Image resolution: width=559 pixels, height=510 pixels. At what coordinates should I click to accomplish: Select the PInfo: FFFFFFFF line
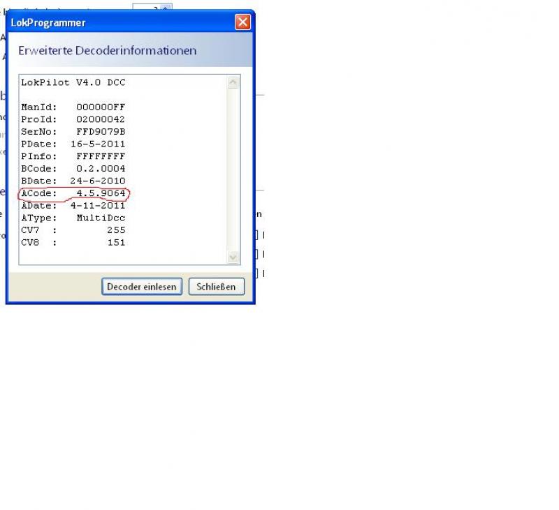click(x=73, y=156)
